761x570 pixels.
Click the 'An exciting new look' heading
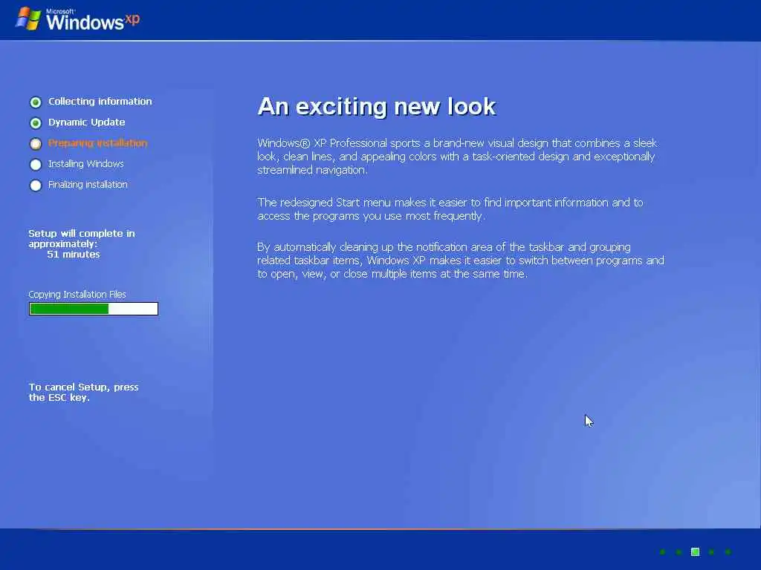(x=377, y=106)
